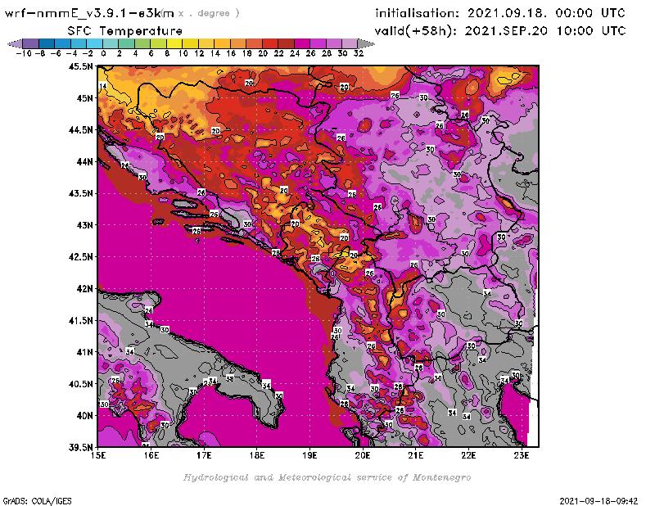Click the 'GrADS: COLA/IGES' credit text

38,501
